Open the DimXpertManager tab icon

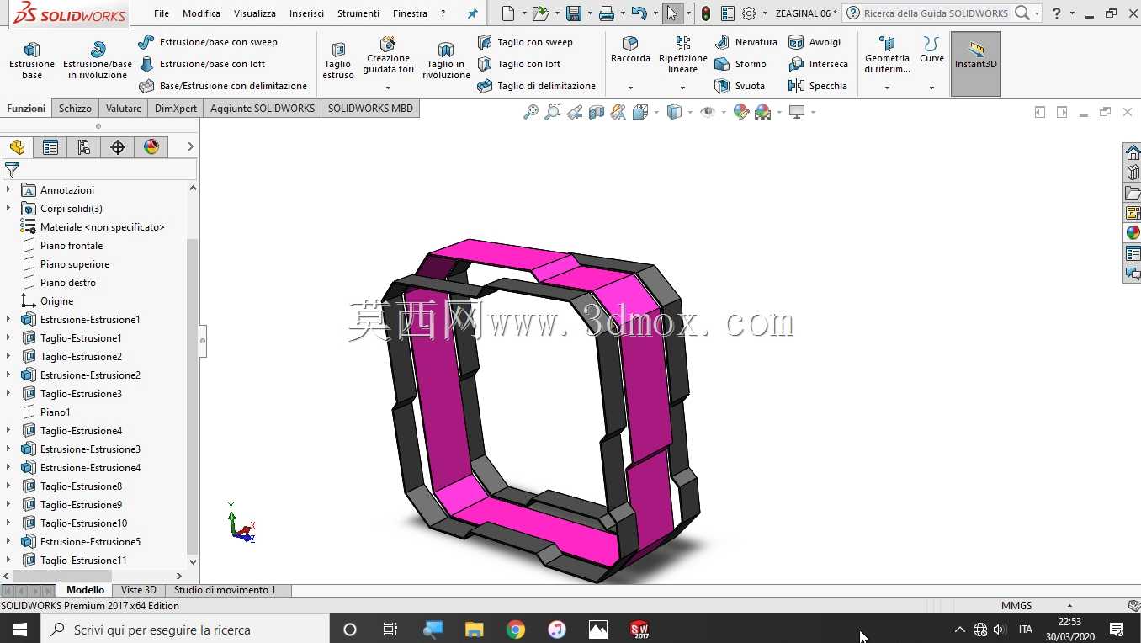pos(118,147)
